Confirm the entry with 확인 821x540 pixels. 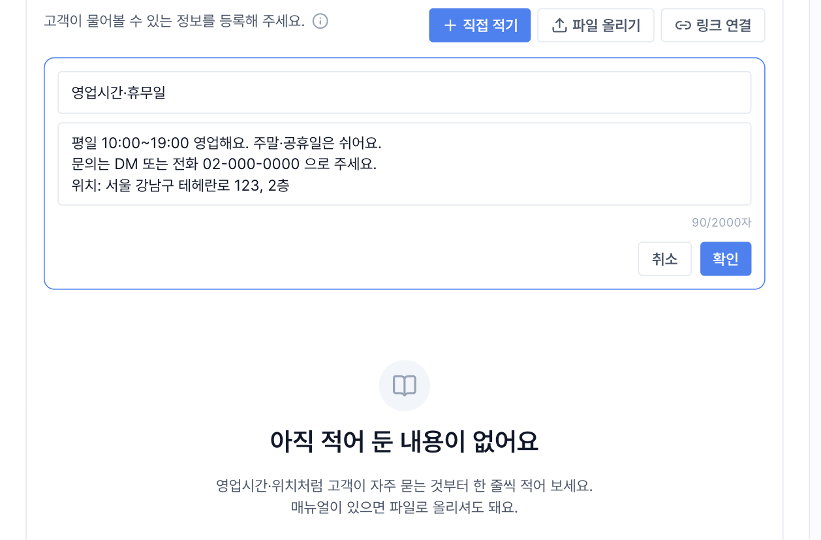click(726, 259)
